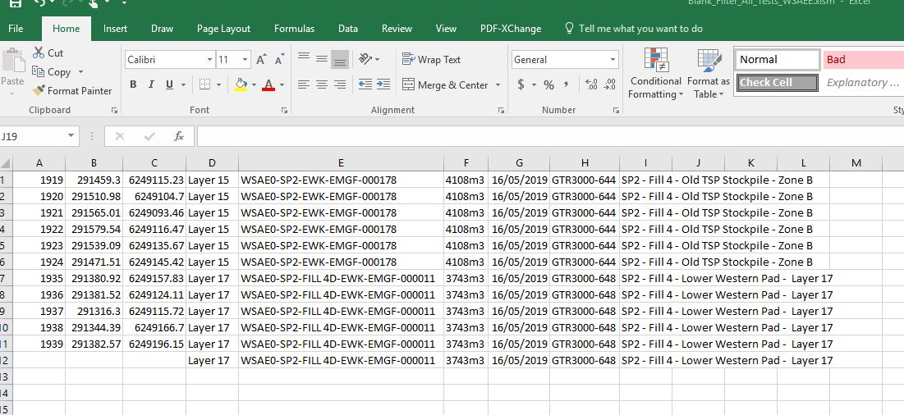
Task: Open the General number format dropdown
Action: pyautogui.click(x=613, y=59)
